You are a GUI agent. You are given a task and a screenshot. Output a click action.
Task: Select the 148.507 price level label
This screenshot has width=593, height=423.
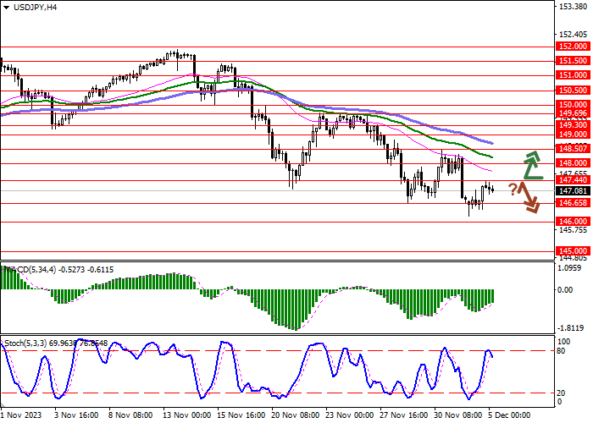(x=573, y=148)
